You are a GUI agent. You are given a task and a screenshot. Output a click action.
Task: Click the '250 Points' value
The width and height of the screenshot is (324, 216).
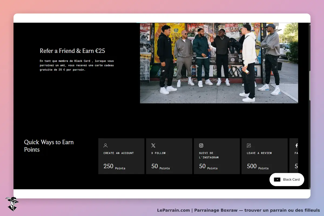pos(114,166)
